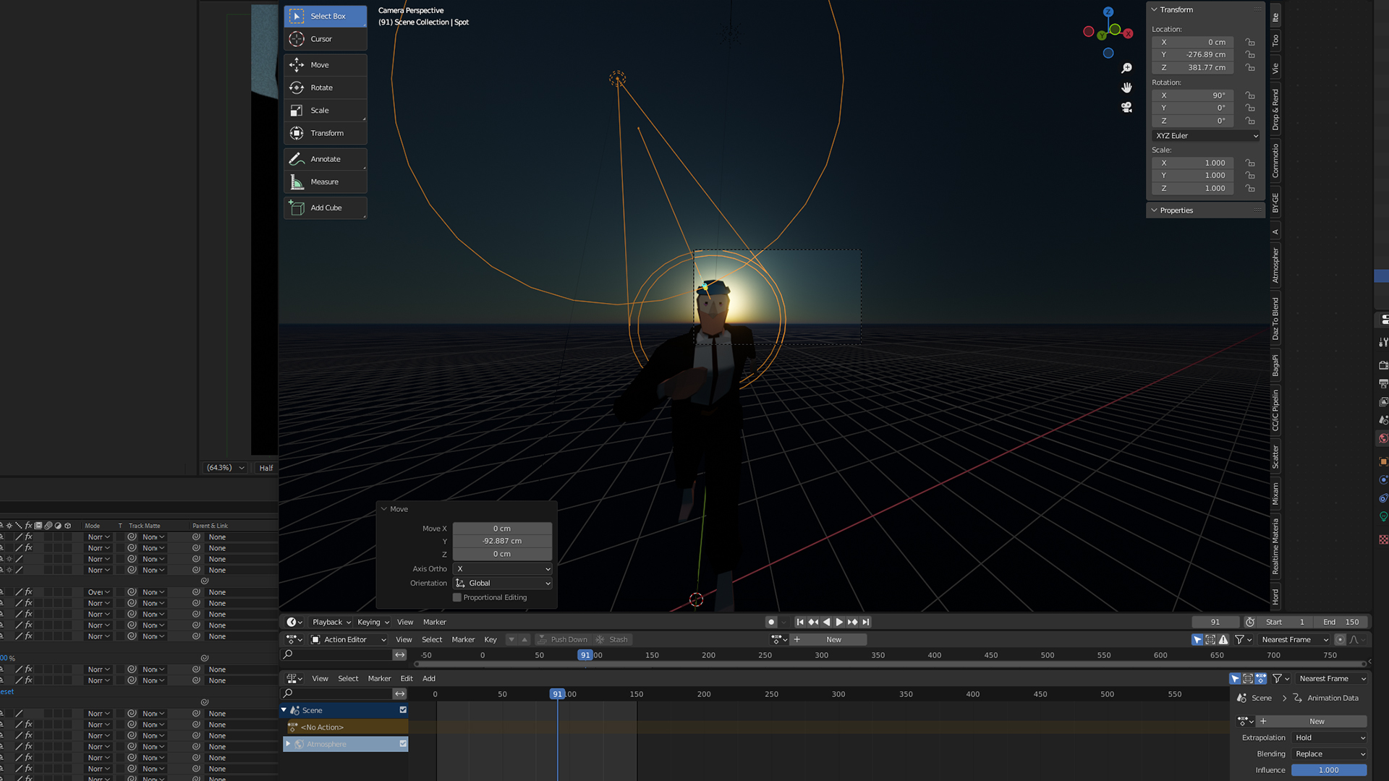Viewport: 1389px width, 781px height.
Task: Click the Stash button
Action: (x=613, y=639)
